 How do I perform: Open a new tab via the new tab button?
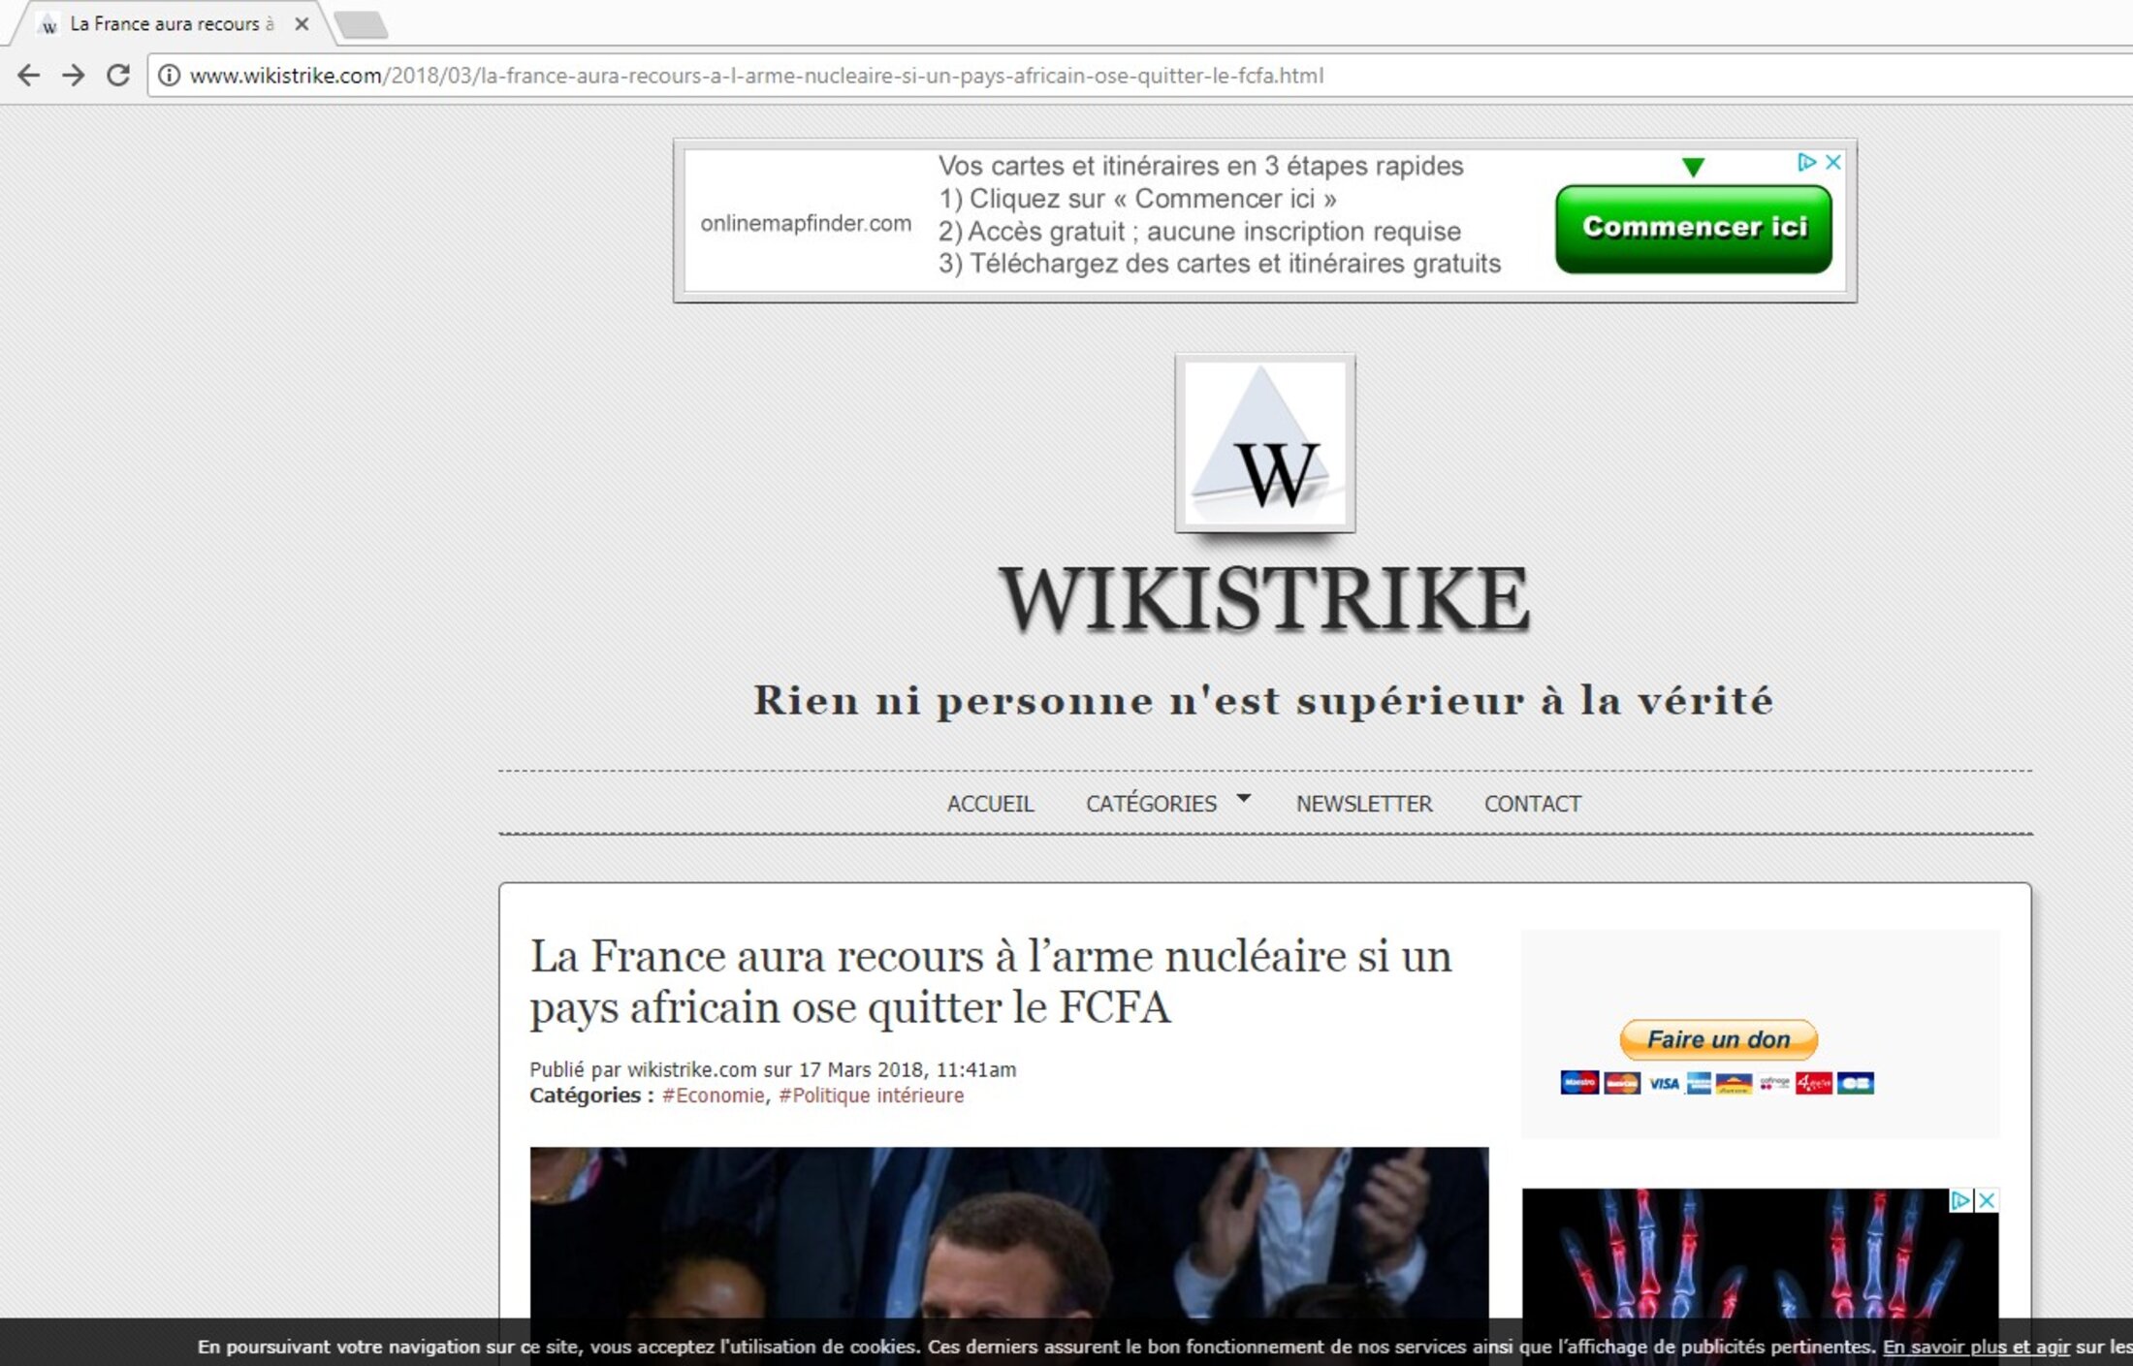point(361,24)
